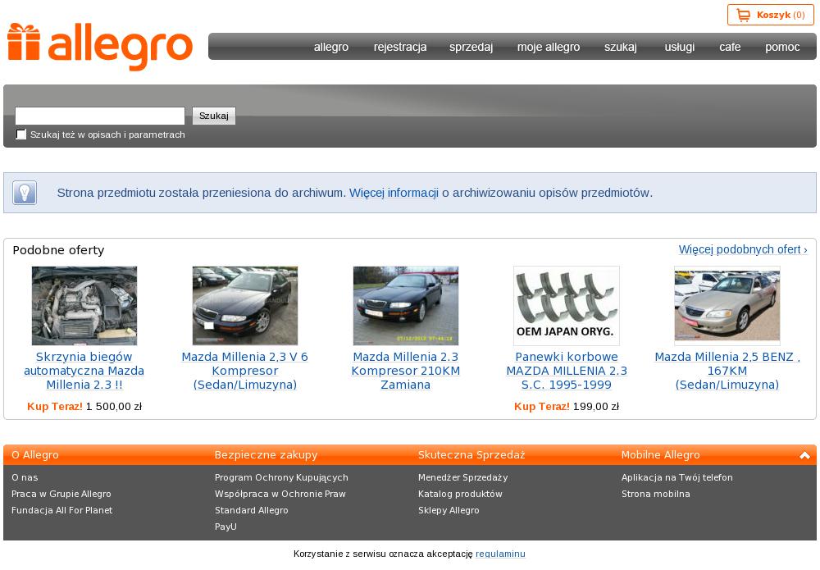Open the allegro menu item
The image size is (820, 570).
(x=331, y=47)
